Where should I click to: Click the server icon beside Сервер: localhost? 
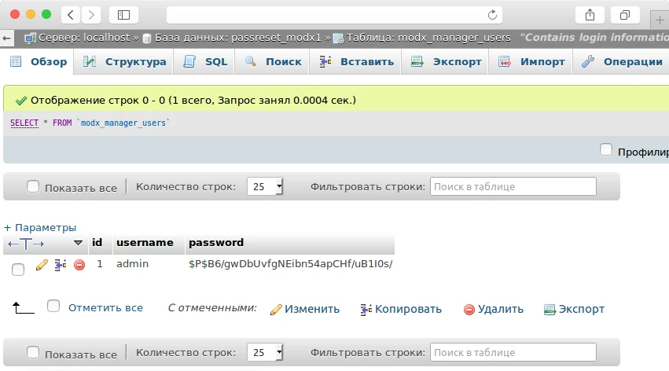30,39
